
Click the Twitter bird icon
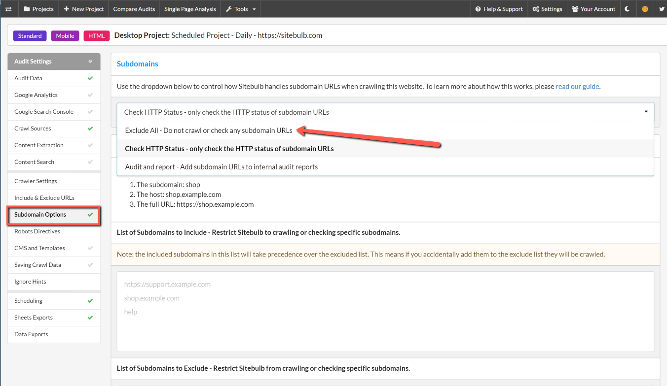pyautogui.click(x=661, y=9)
